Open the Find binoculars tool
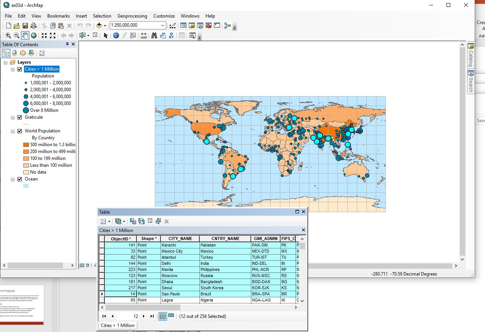Image resolution: width=485 pixels, height=332 pixels. (x=154, y=35)
